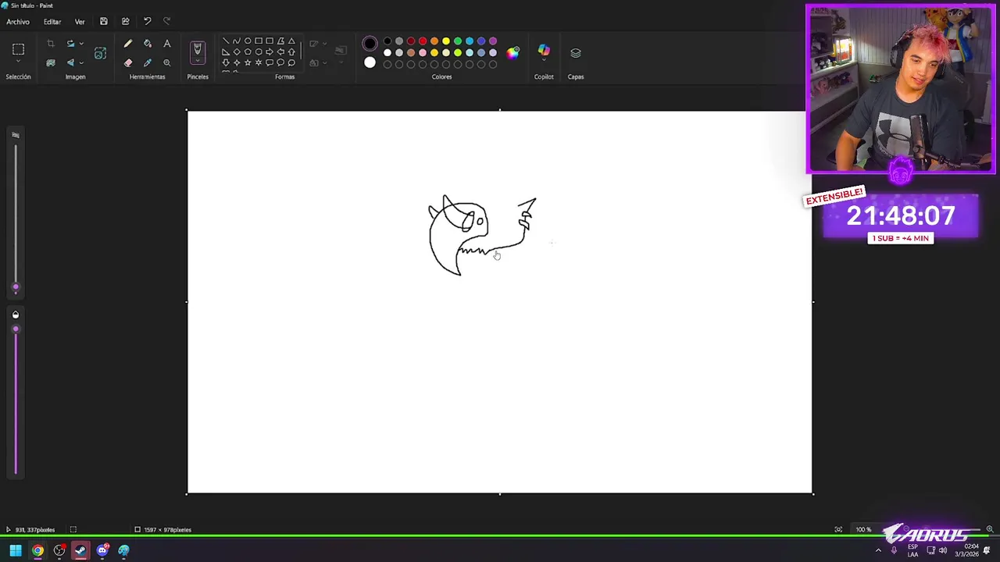
Task: Open Steam from the taskbar
Action: tap(80, 551)
